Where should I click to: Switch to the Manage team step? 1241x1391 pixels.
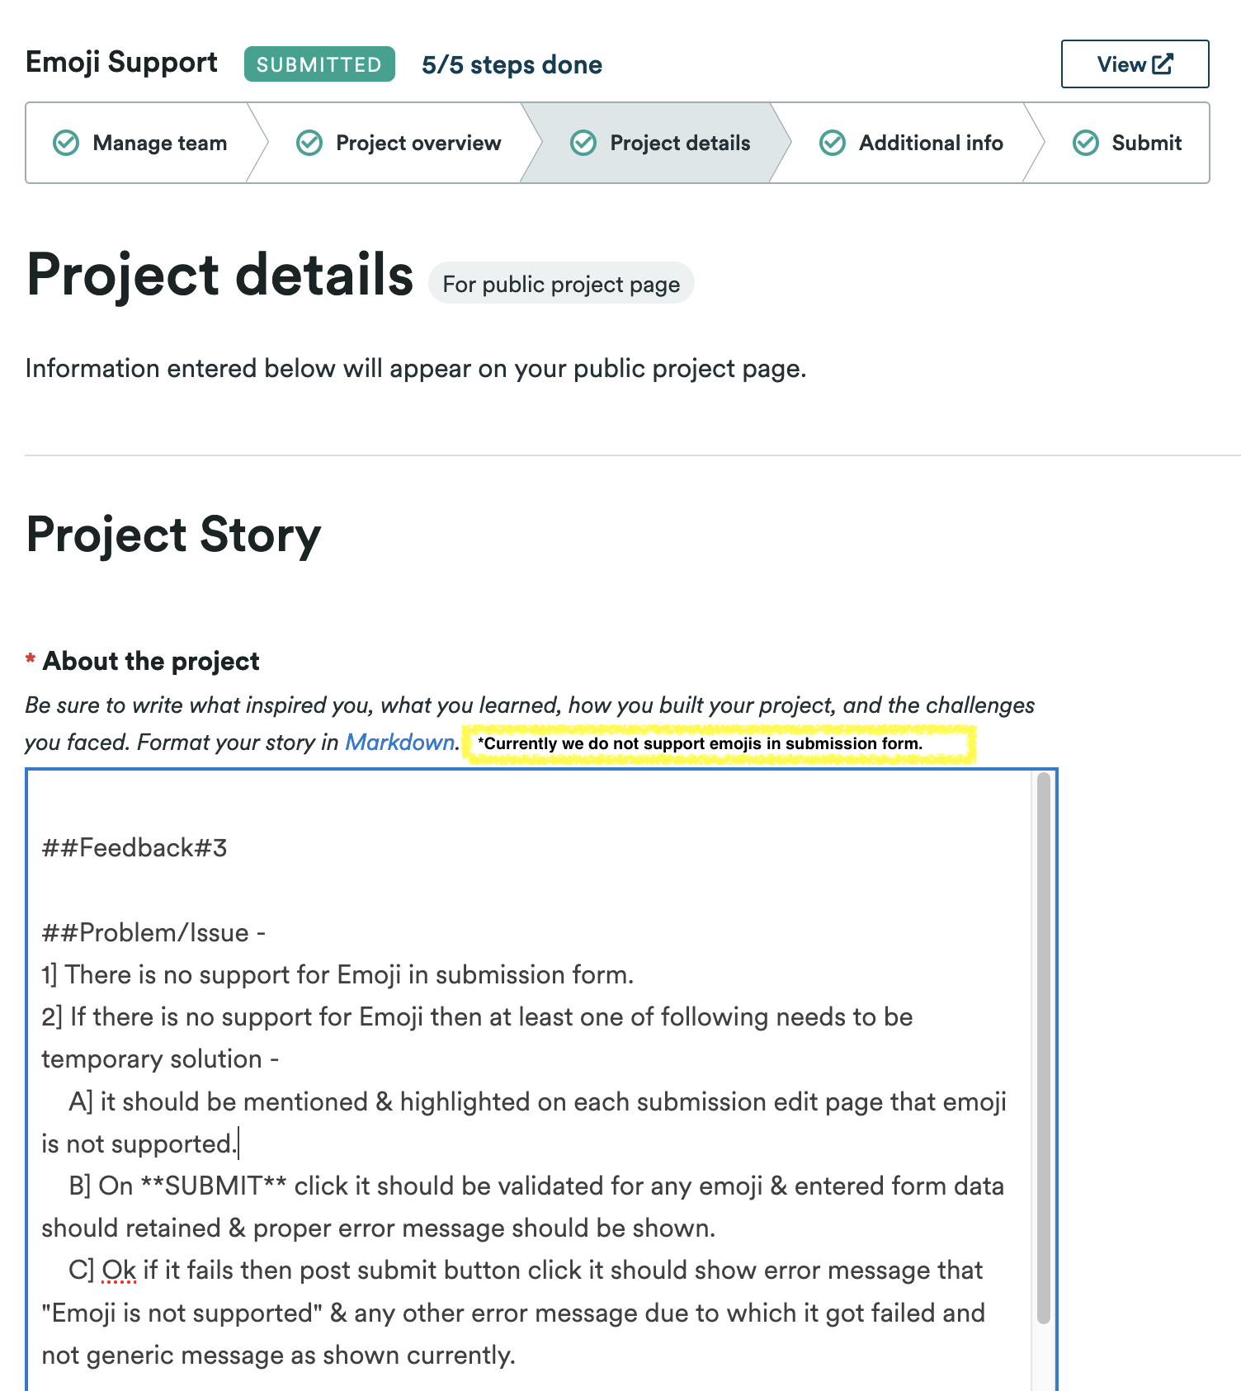pyautogui.click(x=159, y=143)
